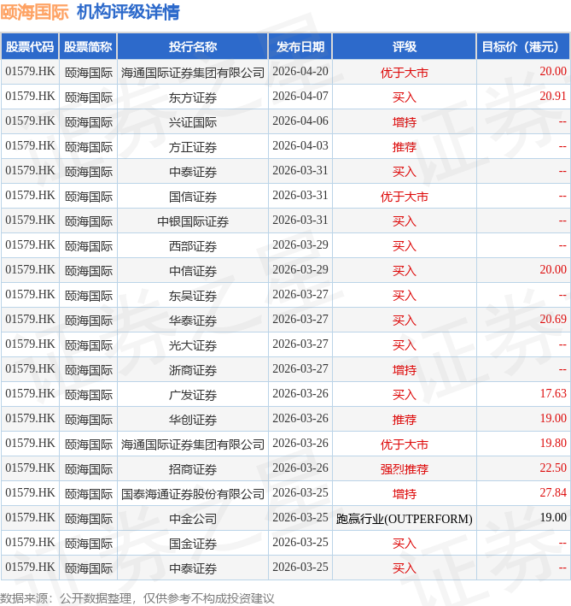This screenshot has height=606, width=571.
Task: Click the 投行名称 column header
Action: [x=193, y=46]
